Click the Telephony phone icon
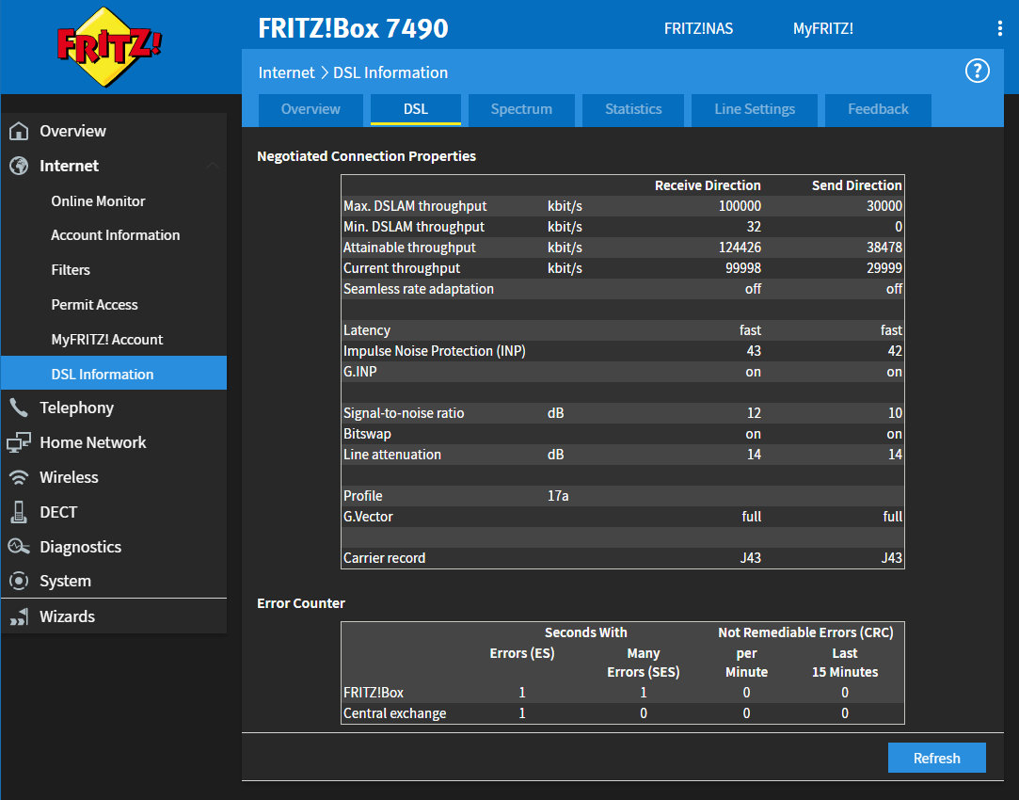 pyautogui.click(x=19, y=408)
